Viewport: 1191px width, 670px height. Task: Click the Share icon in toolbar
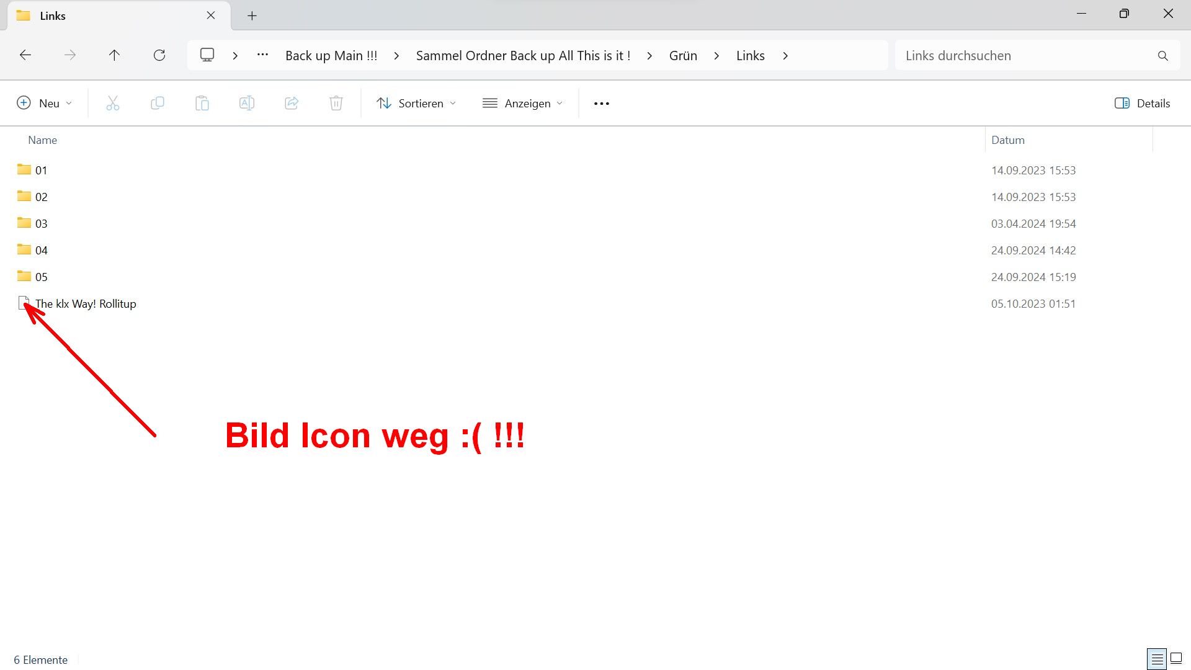[292, 103]
